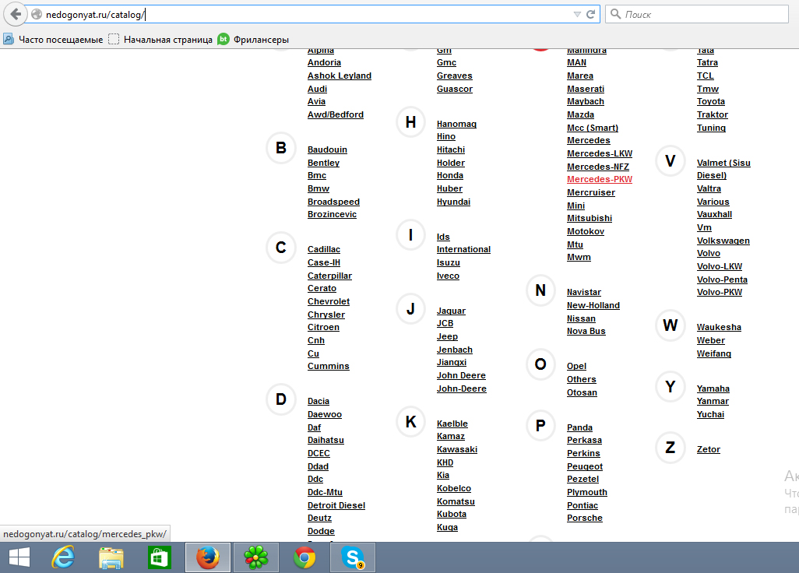The width and height of the screenshot is (799, 573).
Task: Click the letter N circle icon
Action: tap(540, 290)
